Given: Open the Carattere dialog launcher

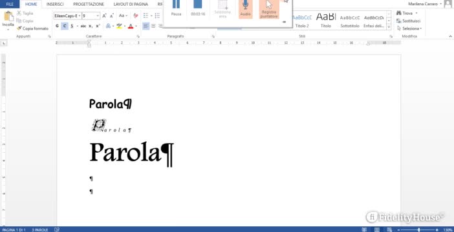Looking at the screenshot, I should (x=138, y=36).
